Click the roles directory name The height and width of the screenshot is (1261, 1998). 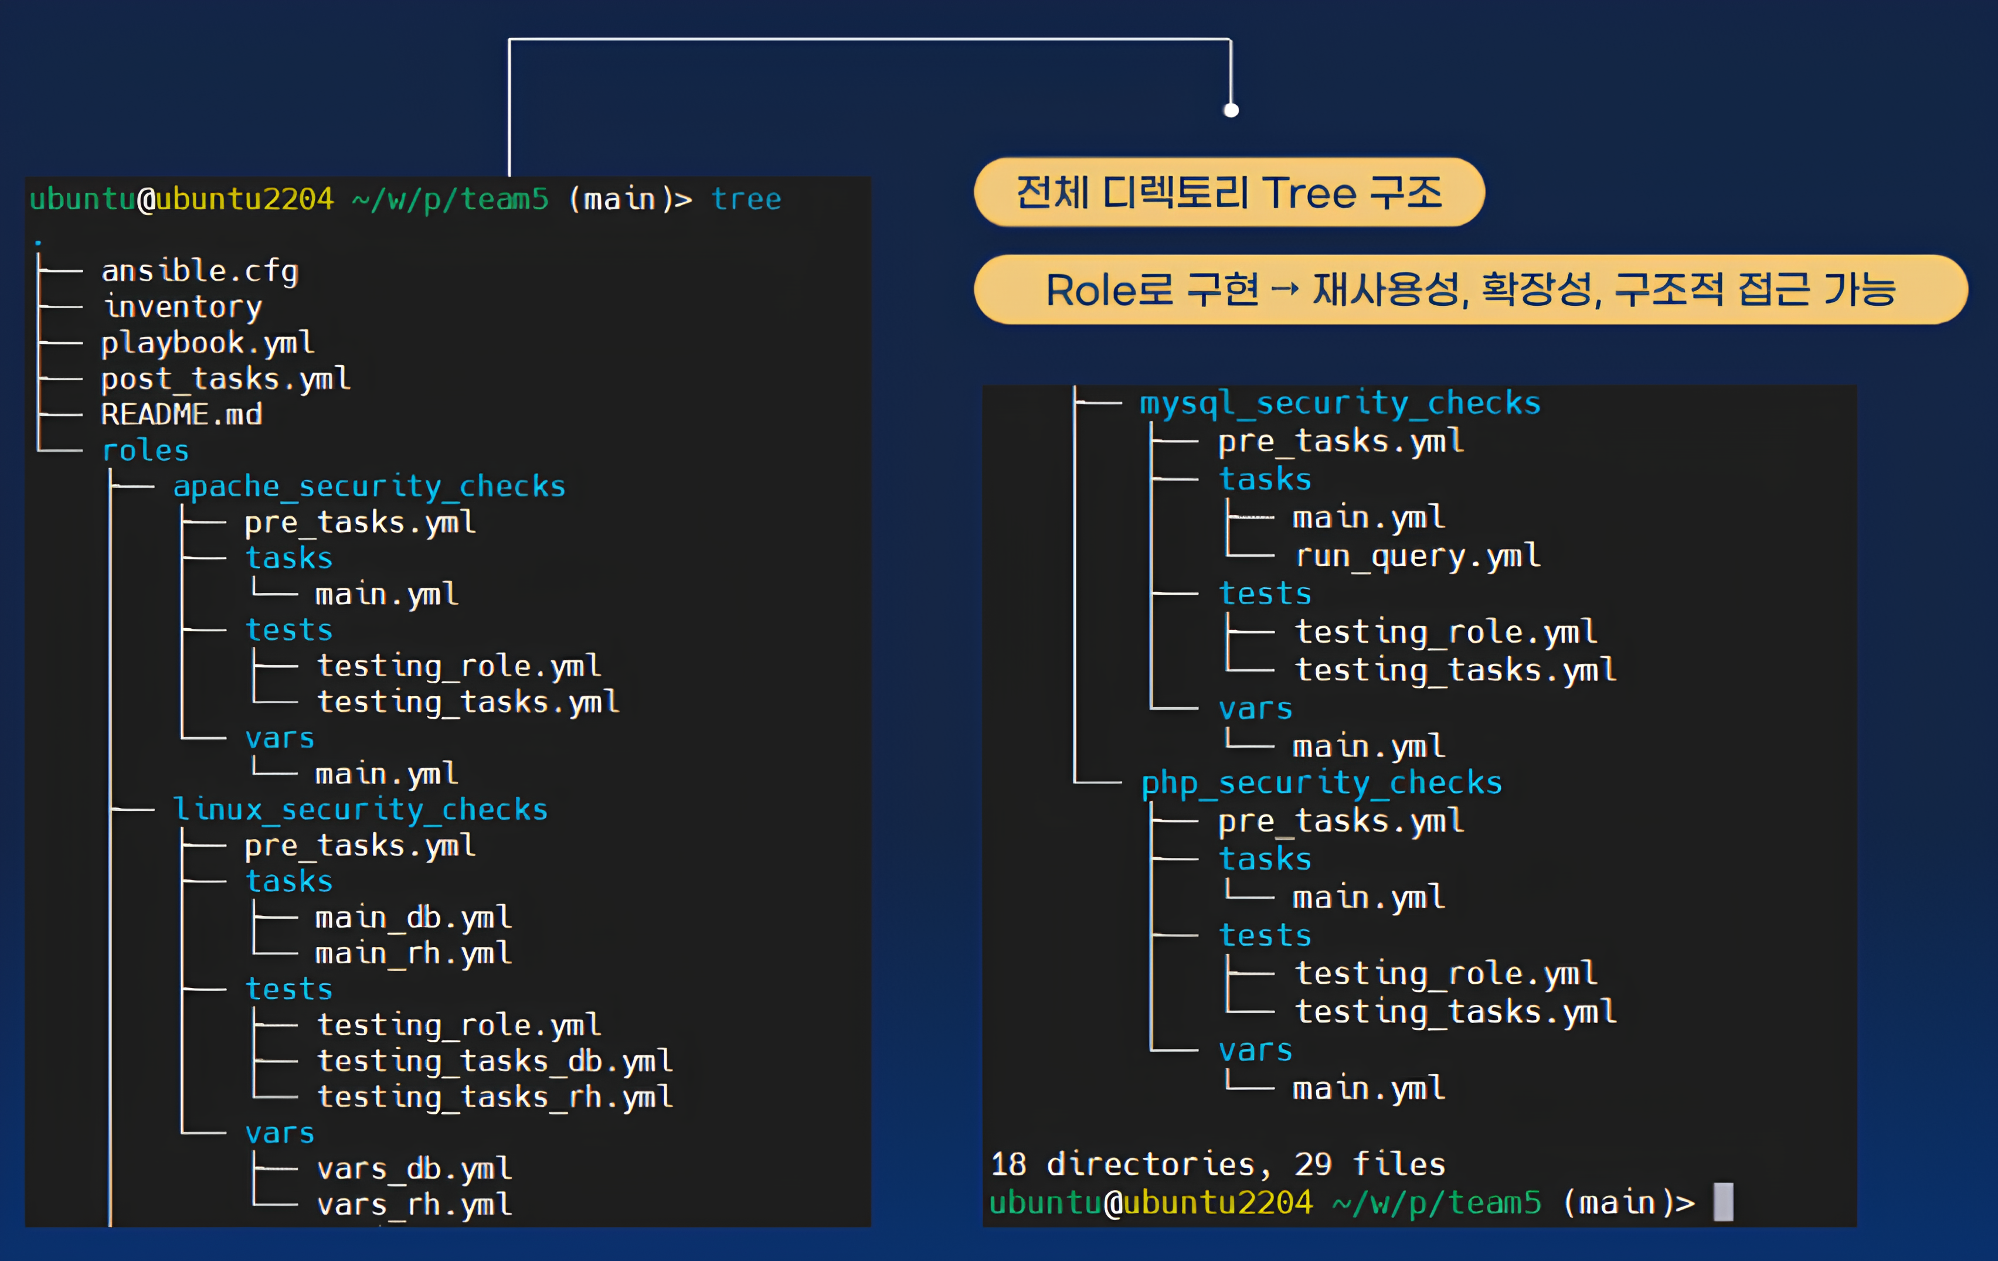pyautogui.click(x=145, y=451)
